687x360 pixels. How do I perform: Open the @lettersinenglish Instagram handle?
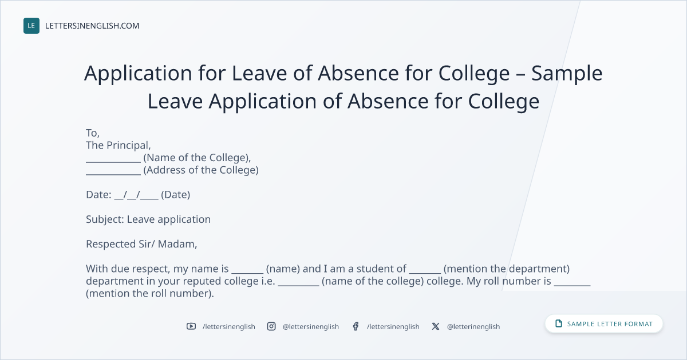point(311,326)
